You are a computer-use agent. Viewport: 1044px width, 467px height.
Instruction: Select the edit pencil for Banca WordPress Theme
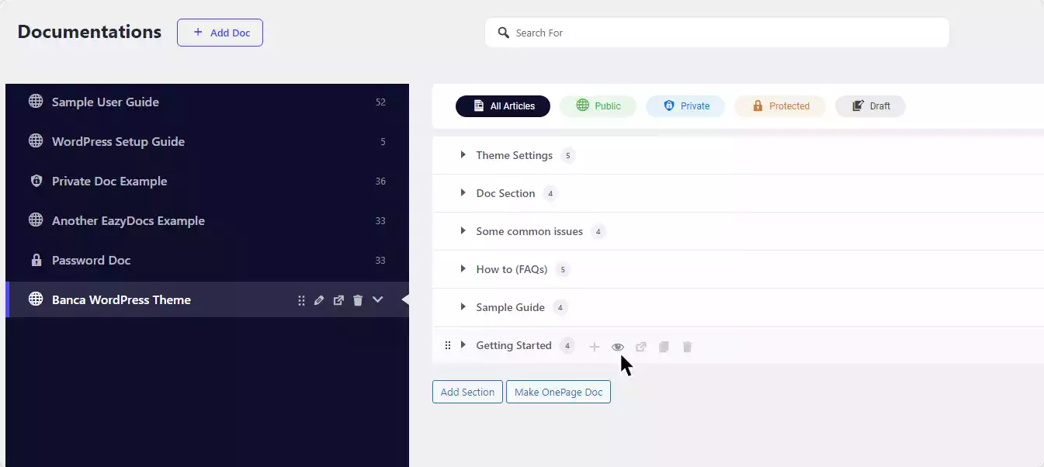pos(319,299)
